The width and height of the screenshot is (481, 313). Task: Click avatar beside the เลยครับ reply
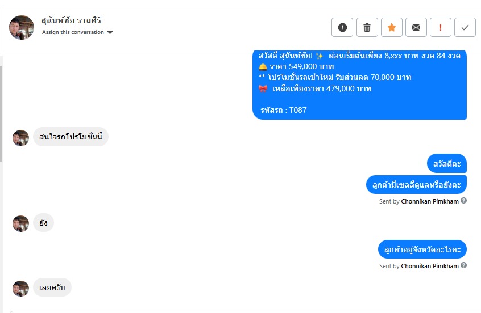click(x=20, y=288)
